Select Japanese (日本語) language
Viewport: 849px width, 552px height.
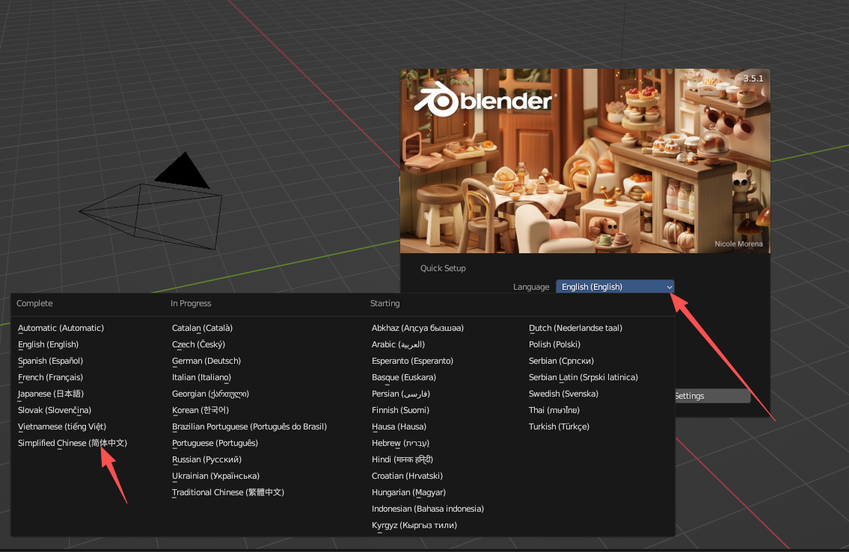[x=50, y=394]
